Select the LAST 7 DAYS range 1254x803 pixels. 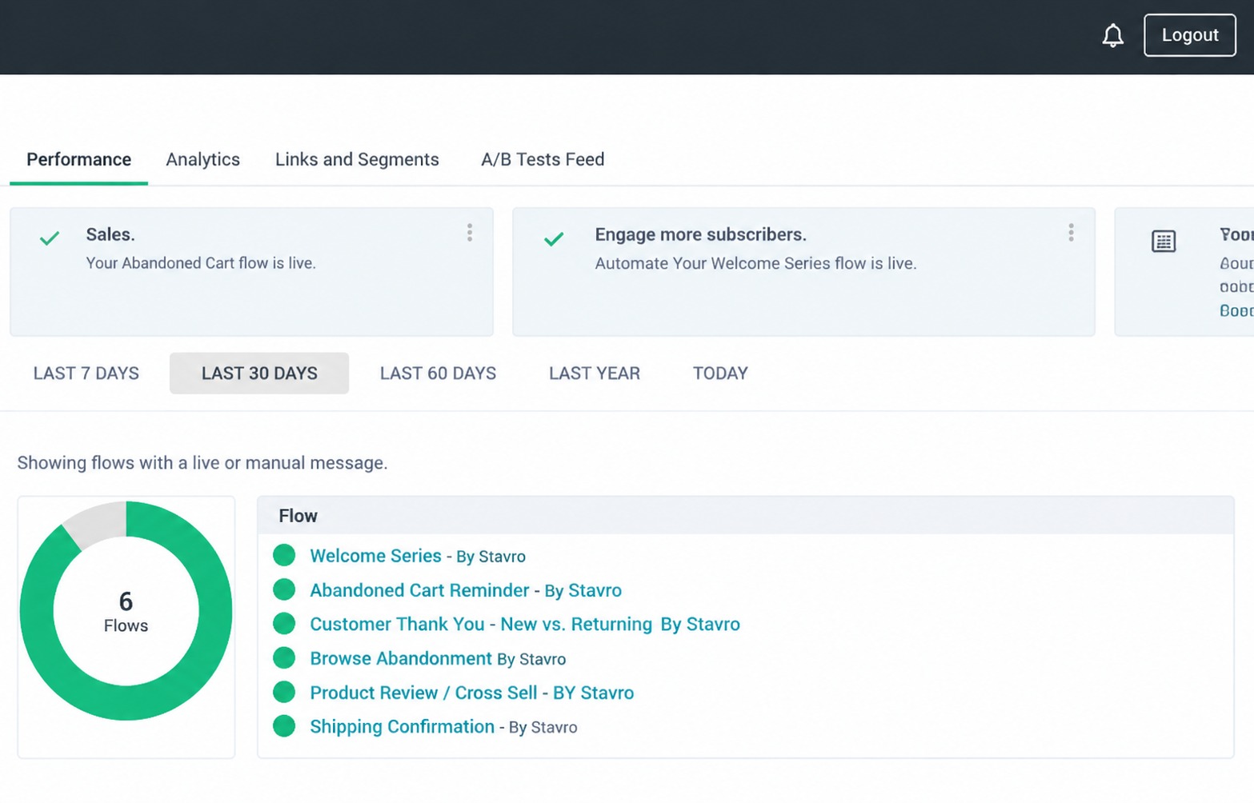point(86,374)
